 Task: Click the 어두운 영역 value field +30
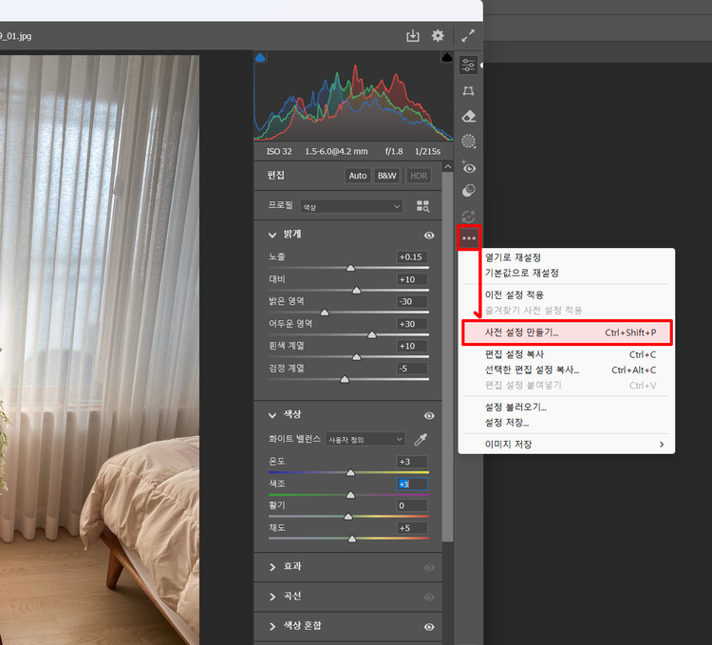click(412, 324)
